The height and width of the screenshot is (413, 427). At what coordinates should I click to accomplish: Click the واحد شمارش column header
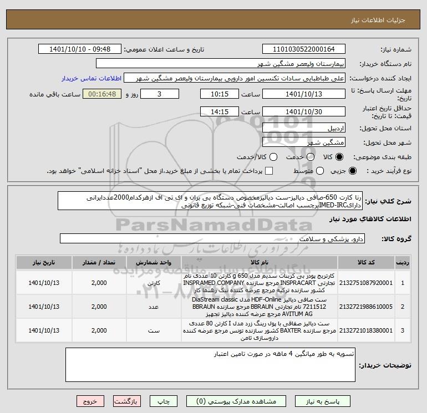coord(154,262)
